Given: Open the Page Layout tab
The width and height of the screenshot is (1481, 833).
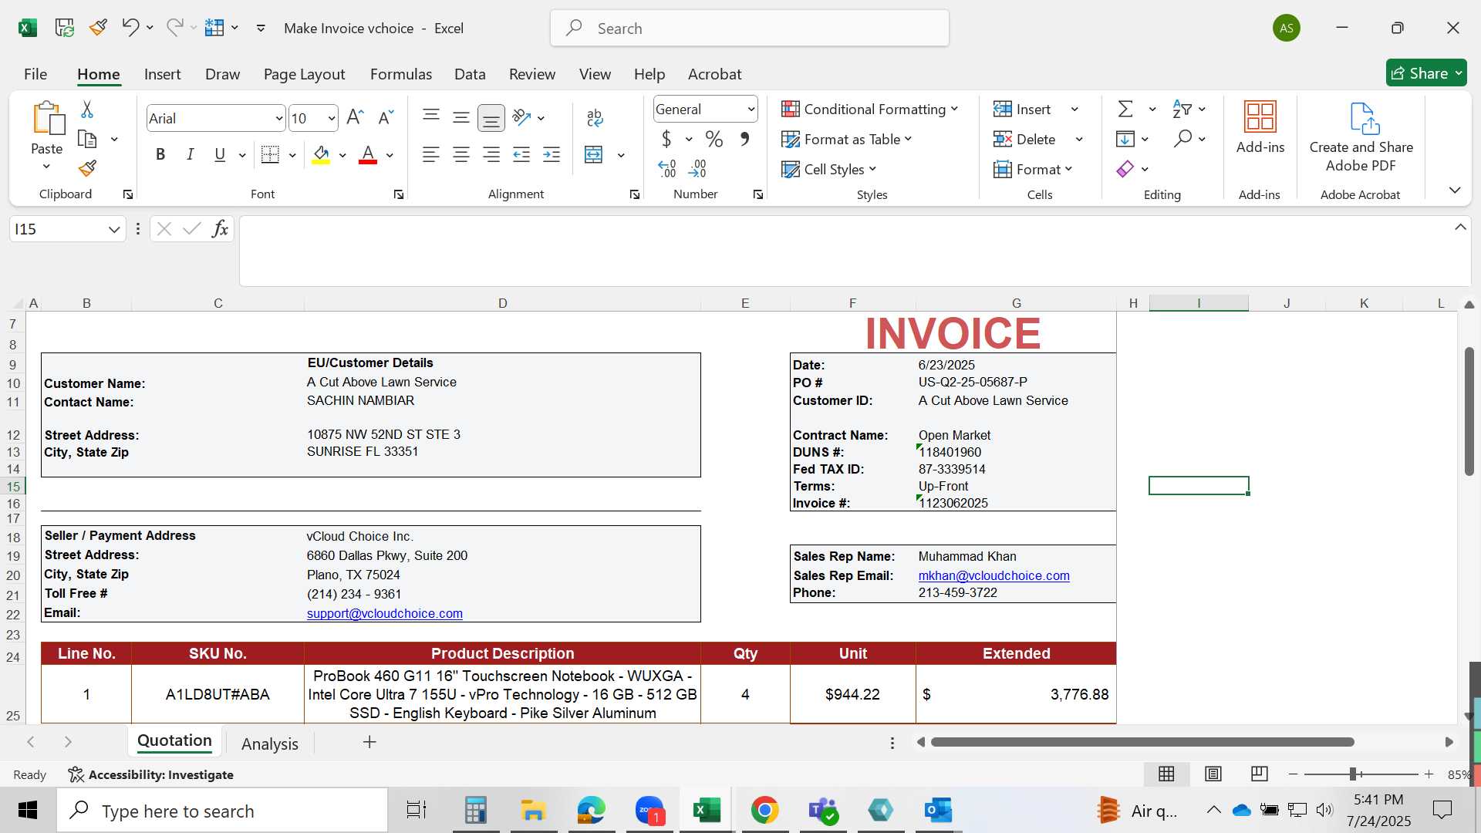Looking at the screenshot, I should point(304,74).
